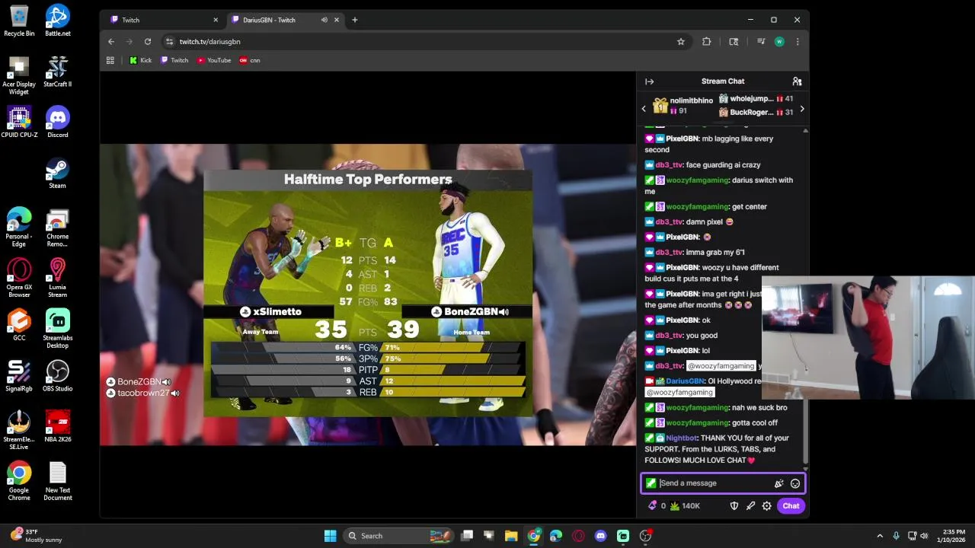This screenshot has height=548, width=975.
Task: Select Lumia Stream desktop shortcut
Action: tap(57, 278)
